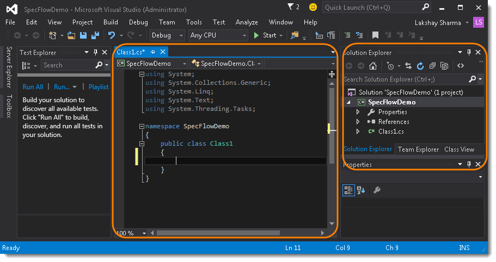Open the Server Explorer side tab
Image resolution: width=496 pixels, height=262 pixels.
tap(9, 67)
